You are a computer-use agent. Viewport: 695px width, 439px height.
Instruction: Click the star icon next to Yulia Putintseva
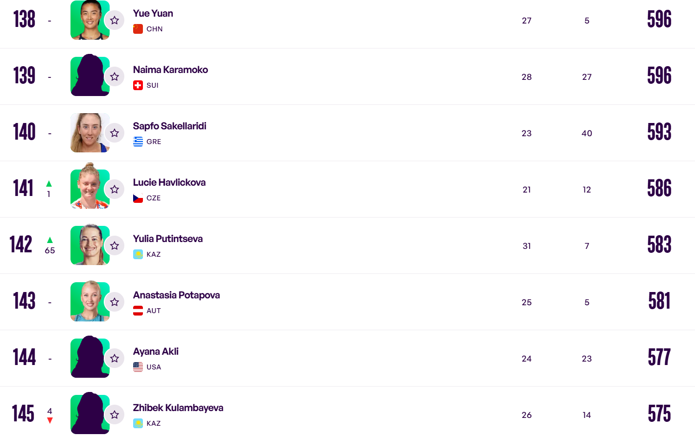coord(115,246)
